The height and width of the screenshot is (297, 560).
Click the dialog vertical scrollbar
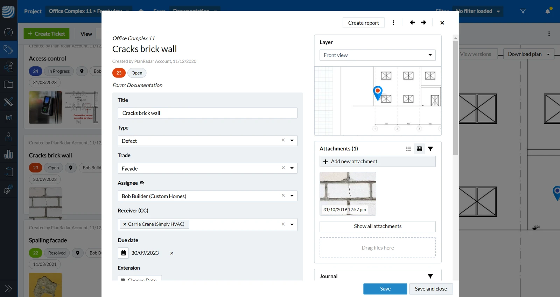(x=455, y=98)
